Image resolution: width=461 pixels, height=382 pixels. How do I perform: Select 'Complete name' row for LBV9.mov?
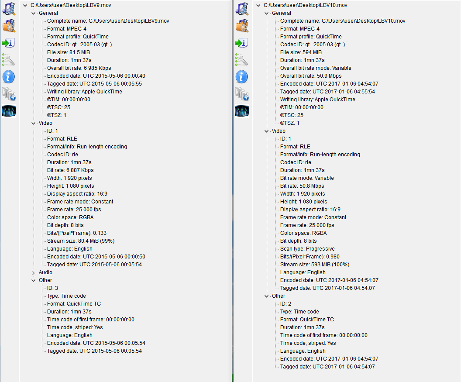point(108,21)
